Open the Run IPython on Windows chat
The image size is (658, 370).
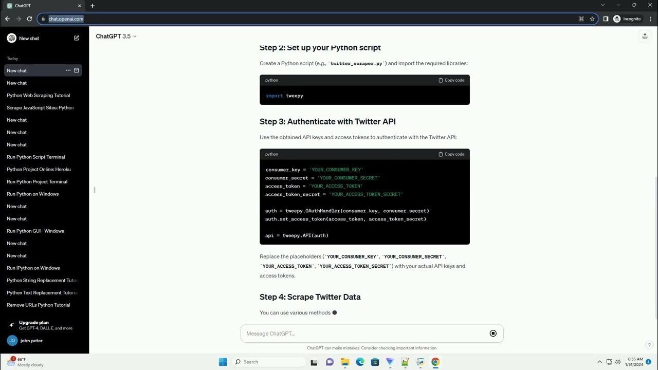click(x=43, y=268)
